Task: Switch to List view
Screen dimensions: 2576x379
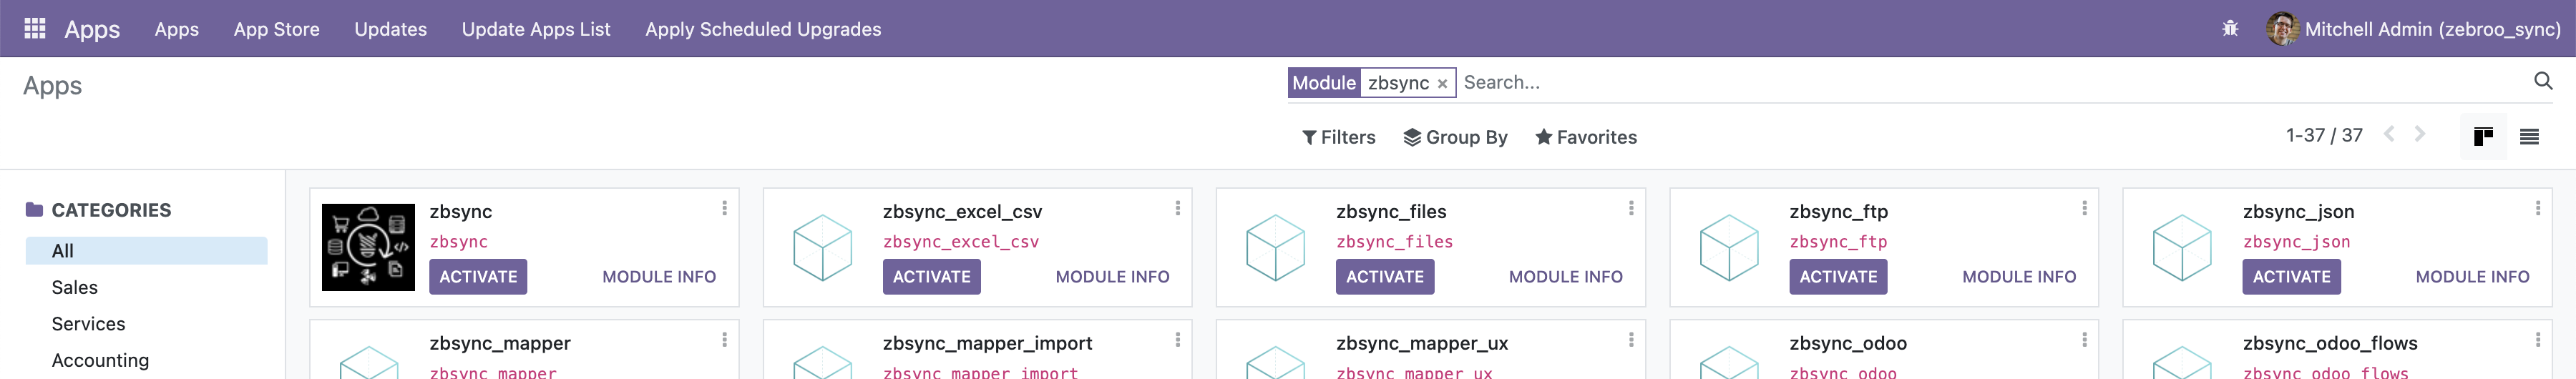Action: coord(2529,137)
